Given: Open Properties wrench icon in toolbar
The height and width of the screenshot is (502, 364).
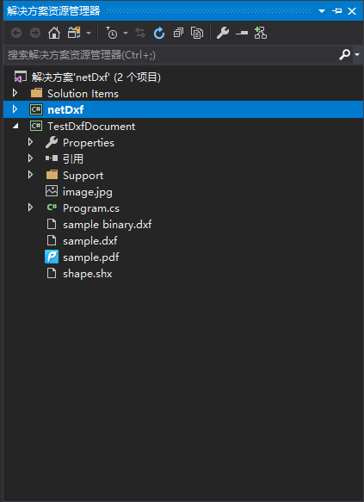Looking at the screenshot, I should coord(223,33).
